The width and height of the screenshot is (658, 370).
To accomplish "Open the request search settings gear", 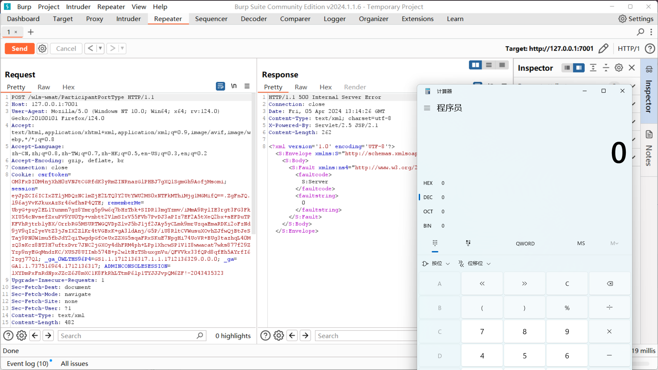I will point(22,336).
